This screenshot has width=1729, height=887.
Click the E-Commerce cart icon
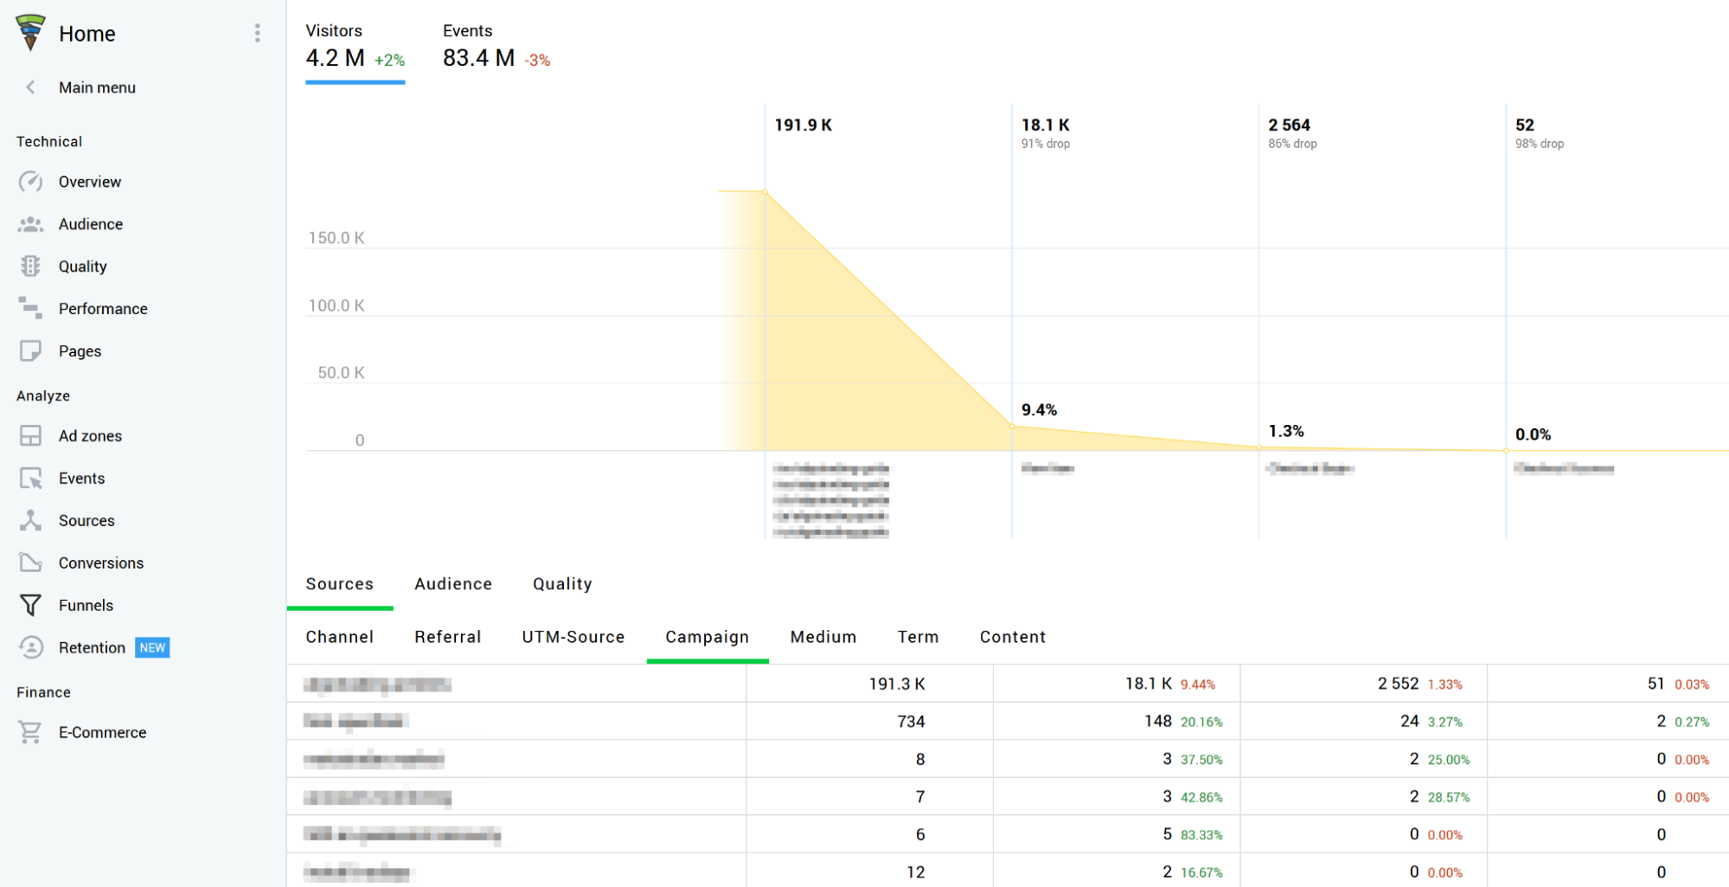coord(30,732)
